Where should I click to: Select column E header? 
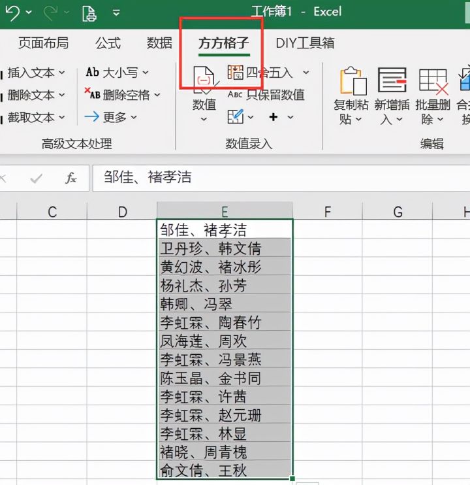[225, 212]
